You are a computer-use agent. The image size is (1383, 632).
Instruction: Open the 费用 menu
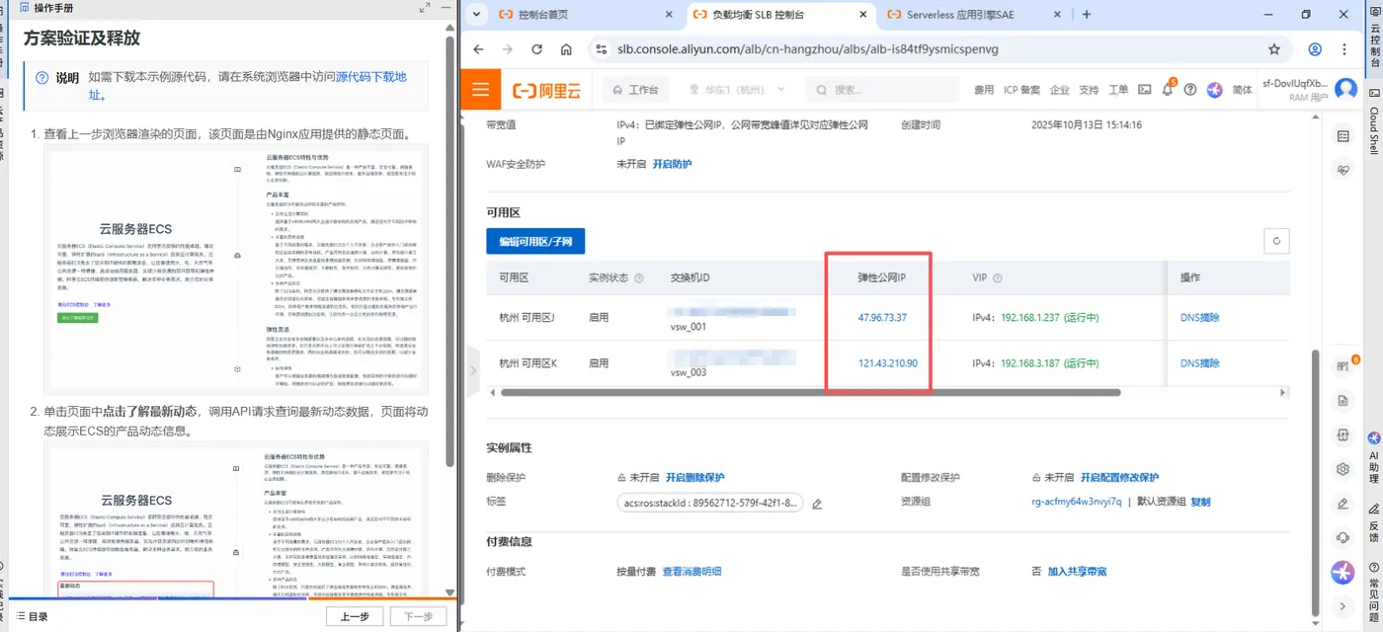click(984, 90)
